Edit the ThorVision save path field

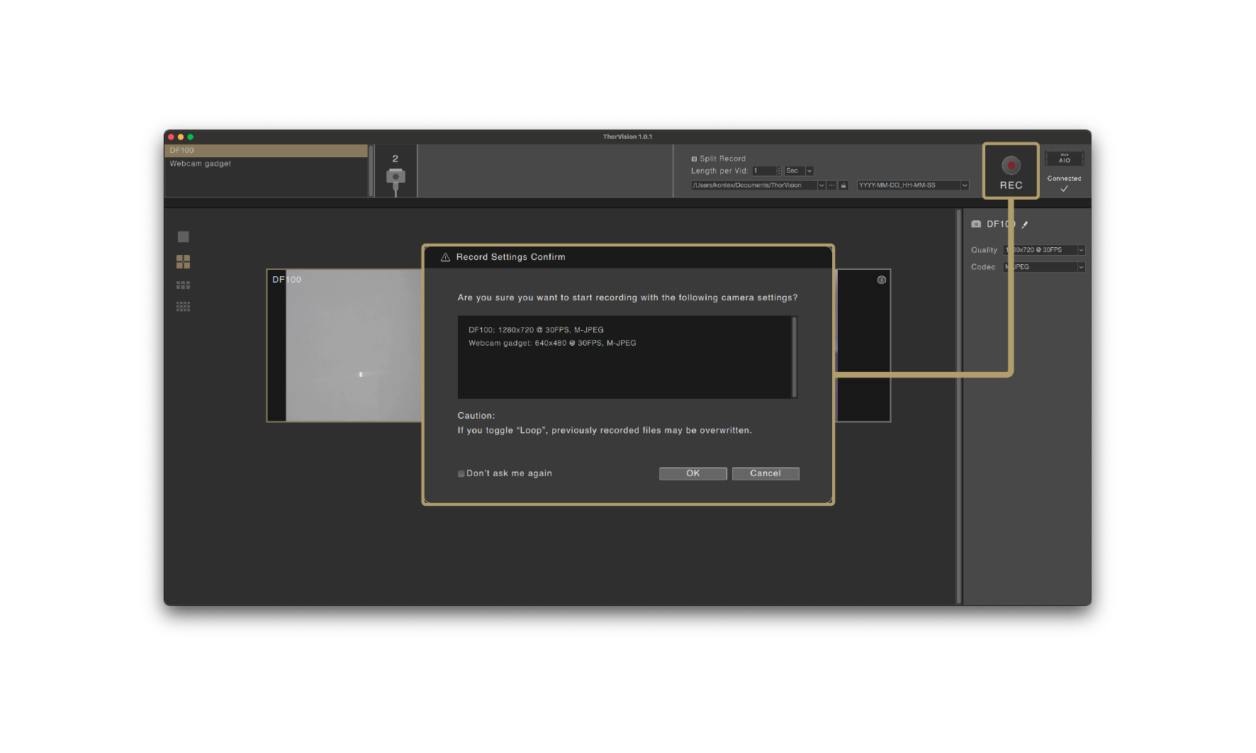[x=753, y=185]
